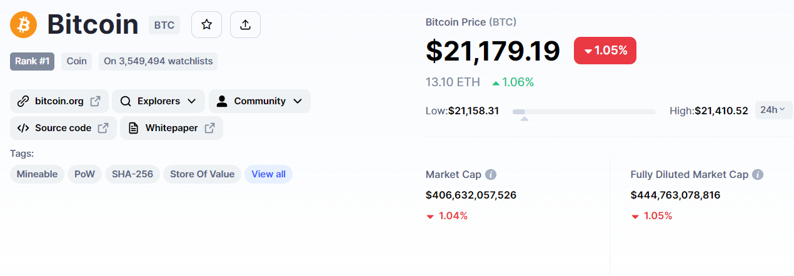This screenshot has width=794, height=276.
Task: Click the orange Bitcoin logo
Action: [24, 25]
